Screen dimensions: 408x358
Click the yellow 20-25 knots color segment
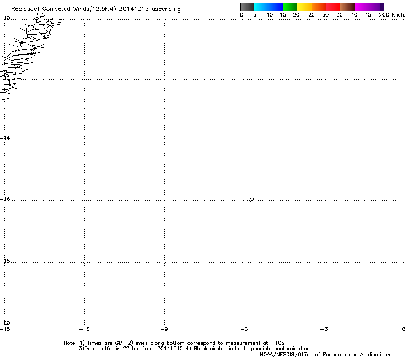(x=304, y=7)
